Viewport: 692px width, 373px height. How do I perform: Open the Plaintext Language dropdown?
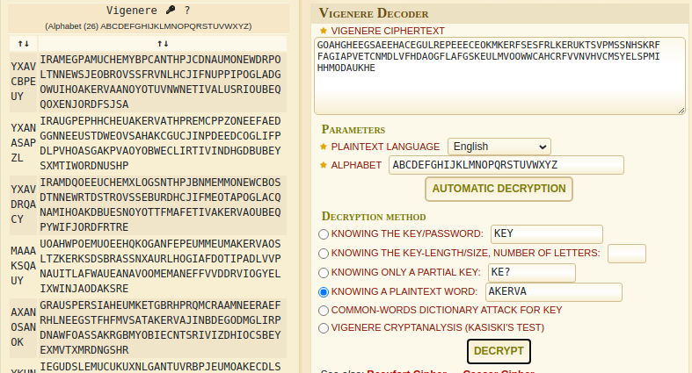tap(499, 147)
